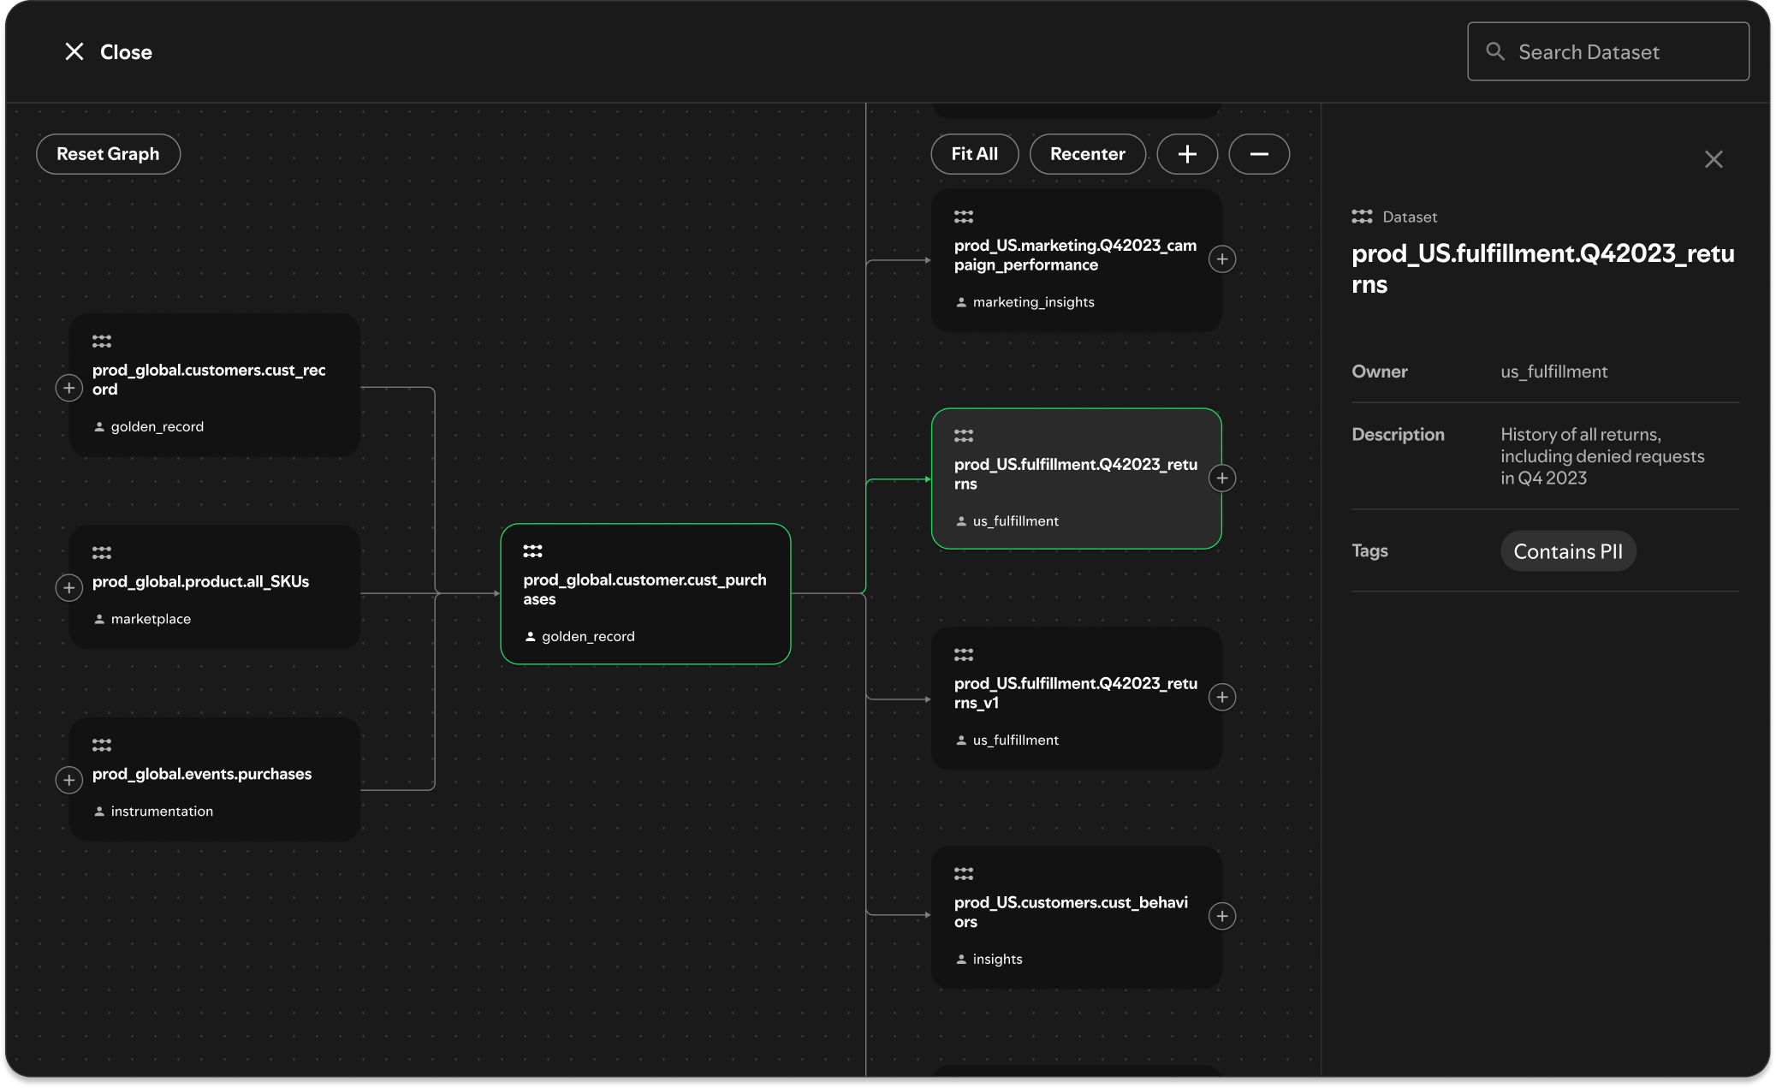Close the dataset details side panel
This screenshot has width=1776, height=1088.
pos(1714,159)
